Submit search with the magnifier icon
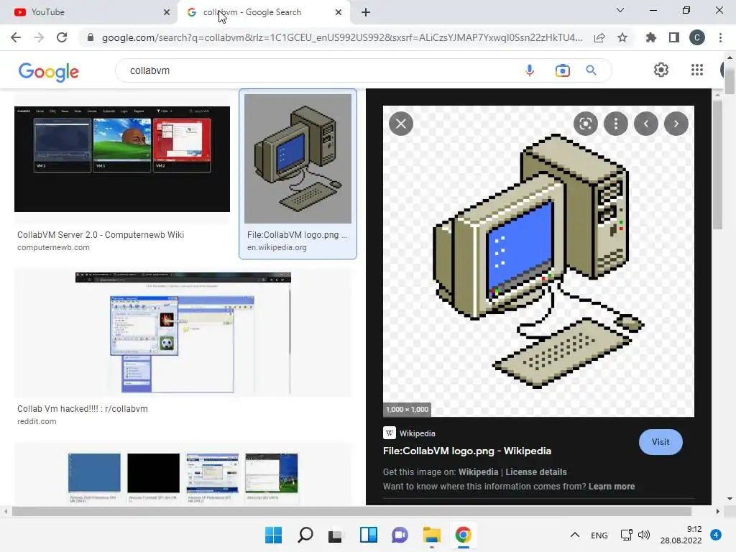This screenshot has width=736, height=552. point(592,70)
